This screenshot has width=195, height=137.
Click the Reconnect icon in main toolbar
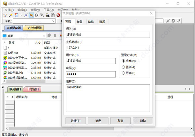coord(36,15)
